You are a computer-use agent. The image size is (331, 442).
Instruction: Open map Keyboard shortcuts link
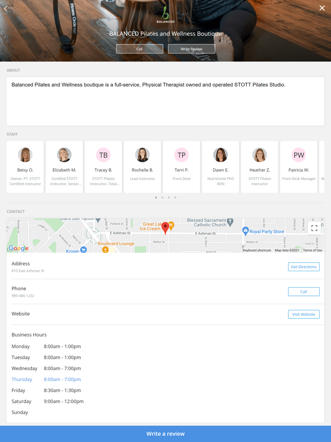click(x=257, y=250)
